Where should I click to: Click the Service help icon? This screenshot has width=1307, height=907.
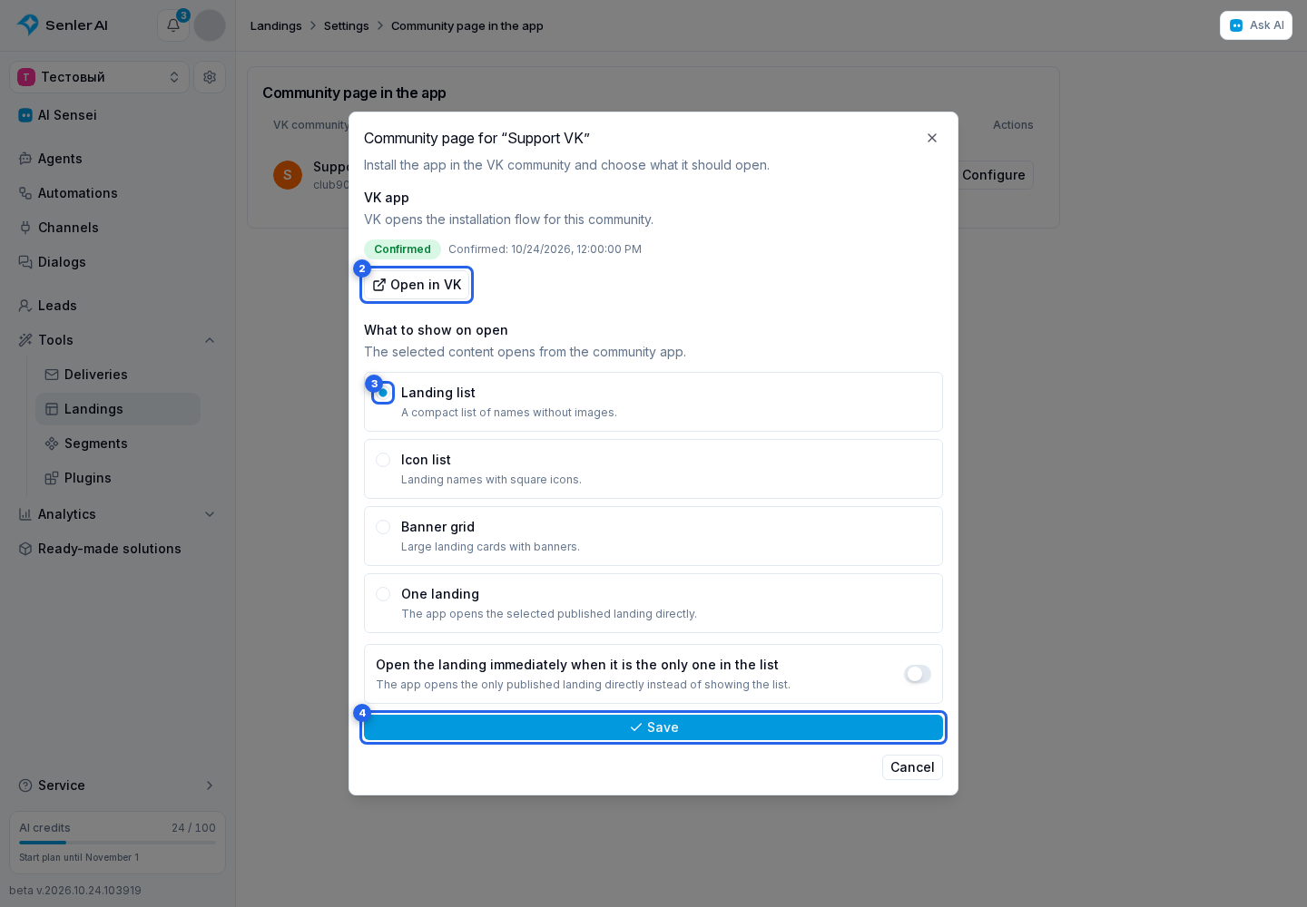click(25, 785)
